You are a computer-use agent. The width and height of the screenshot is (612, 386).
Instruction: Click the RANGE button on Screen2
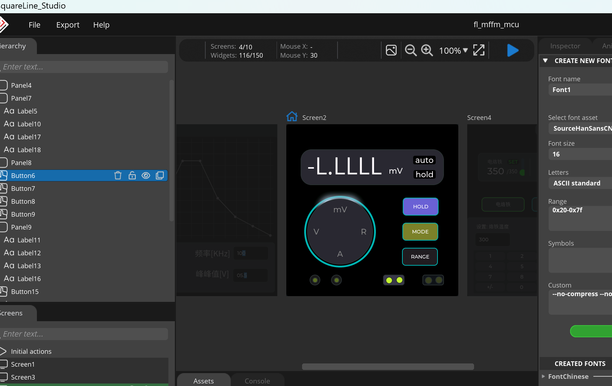coord(420,257)
